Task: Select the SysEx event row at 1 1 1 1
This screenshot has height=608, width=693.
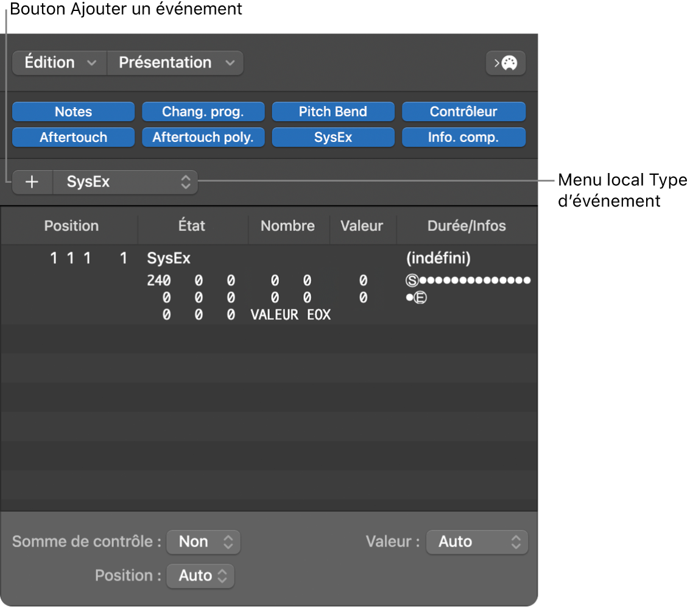Action: 169,259
